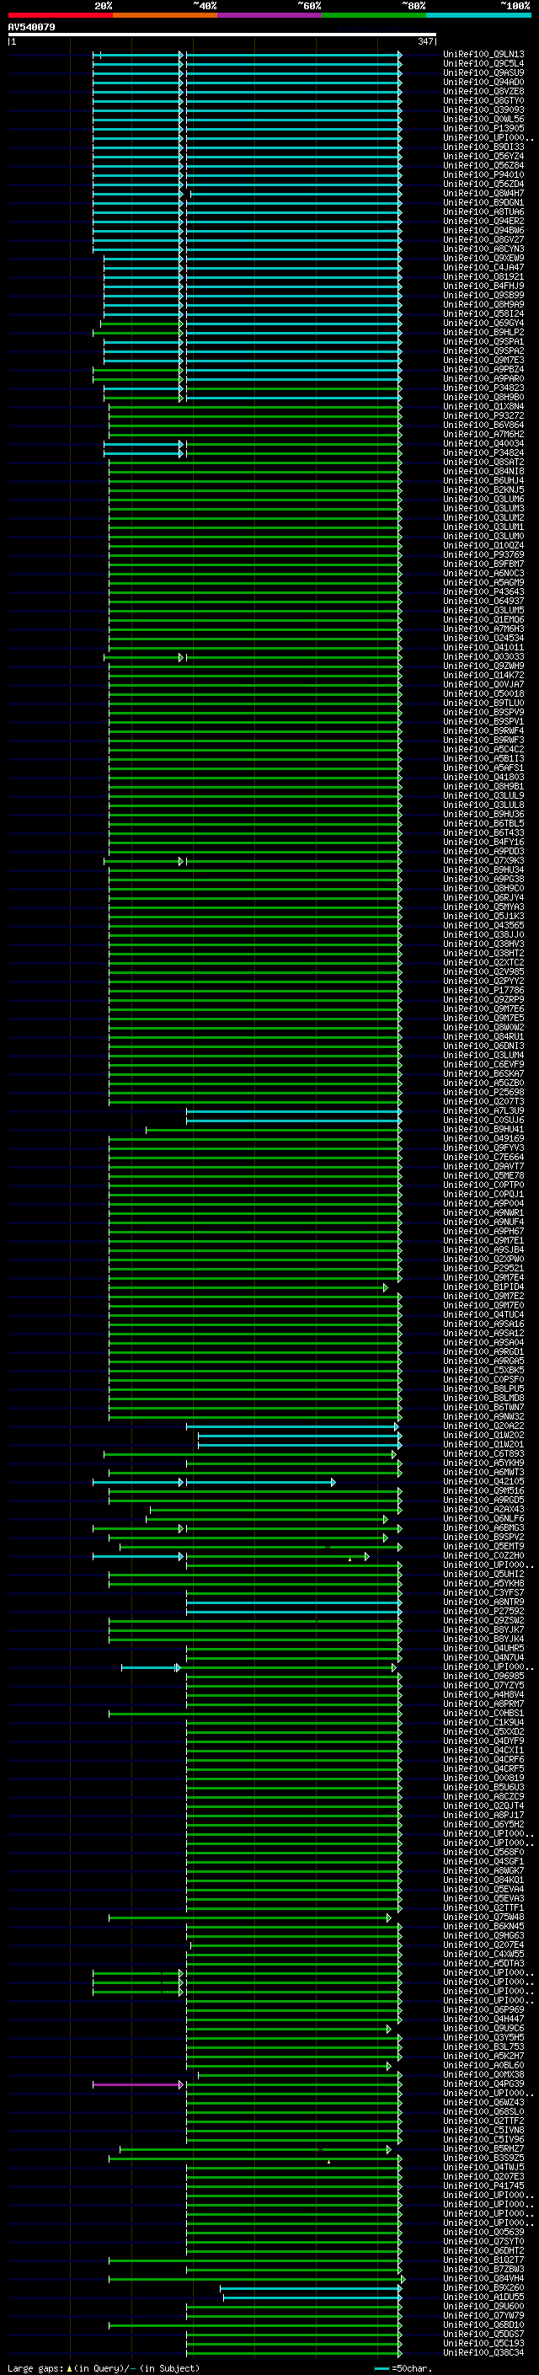
Task: Select the UniRef100_B9SPV2 label
Action: click(x=483, y=1537)
